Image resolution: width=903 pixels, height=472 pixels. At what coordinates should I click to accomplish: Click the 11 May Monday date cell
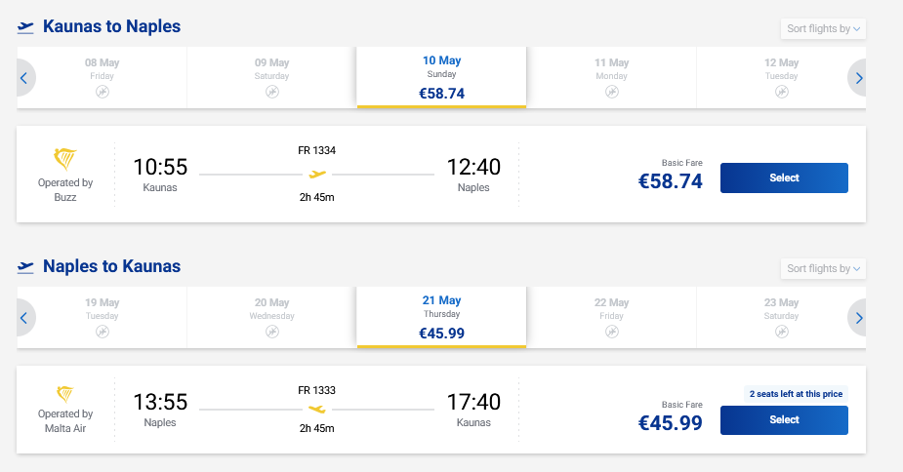pyautogui.click(x=611, y=77)
